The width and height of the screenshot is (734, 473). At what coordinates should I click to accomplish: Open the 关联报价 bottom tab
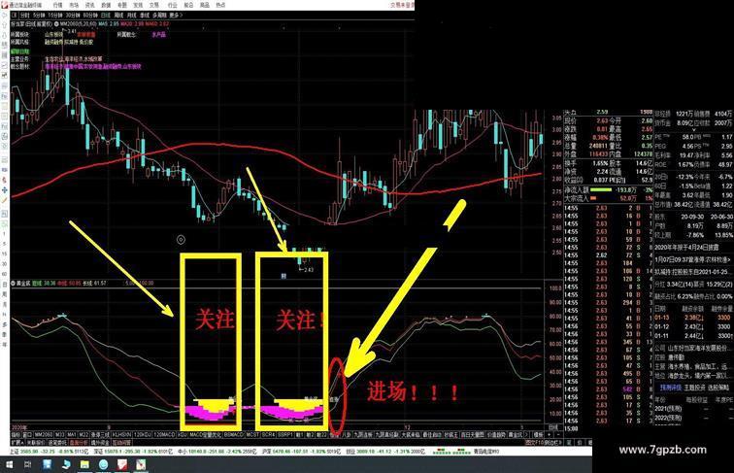coord(35,443)
